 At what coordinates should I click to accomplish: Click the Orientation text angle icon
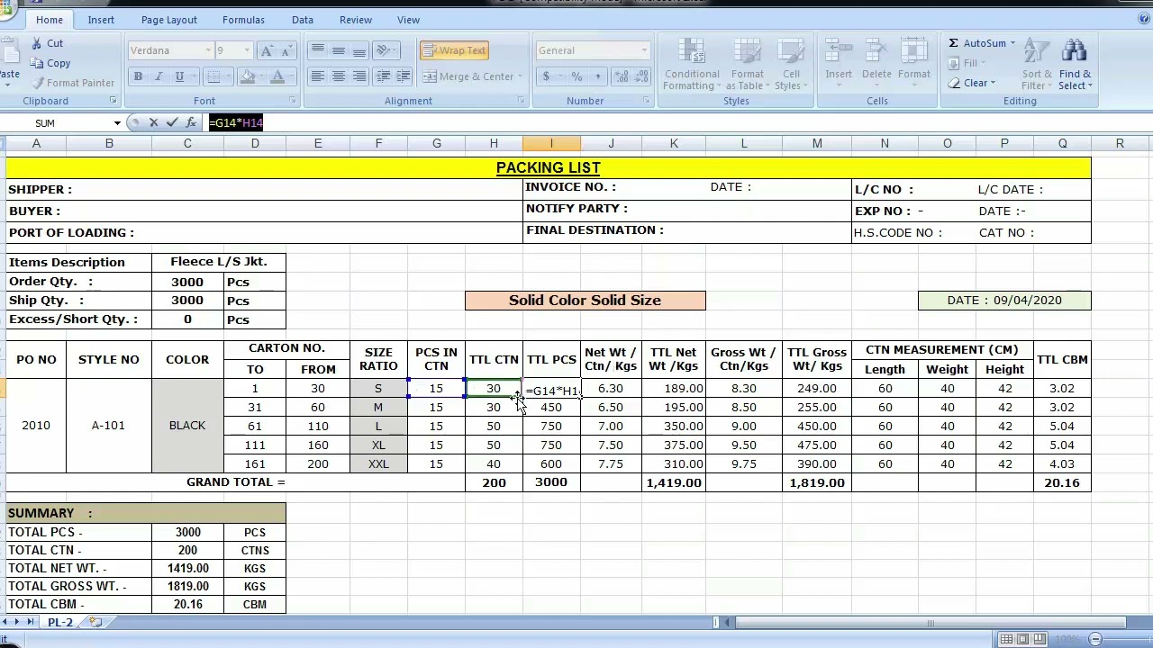[386, 50]
